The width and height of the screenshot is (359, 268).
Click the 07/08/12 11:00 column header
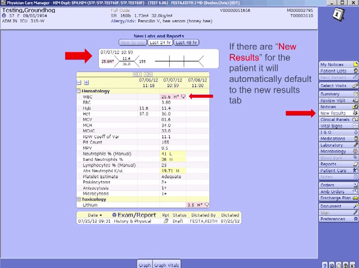click(x=197, y=82)
